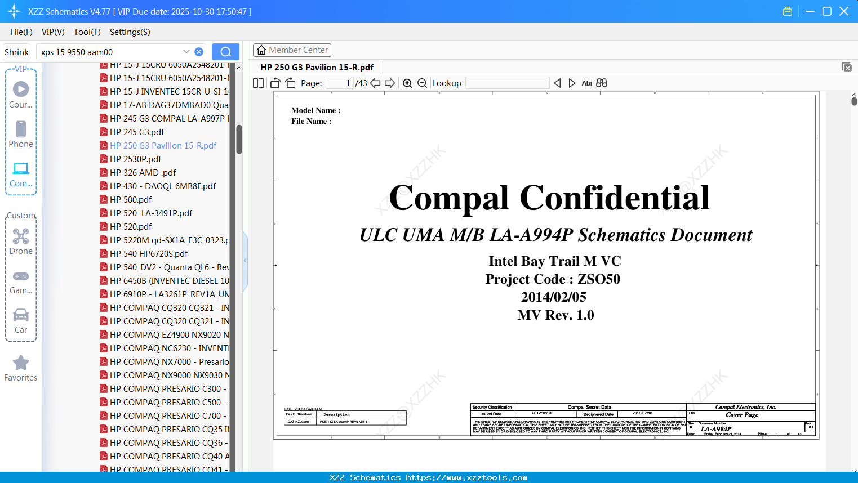Open Favorites star
The width and height of the screenshot is (858, 483).
21,368
